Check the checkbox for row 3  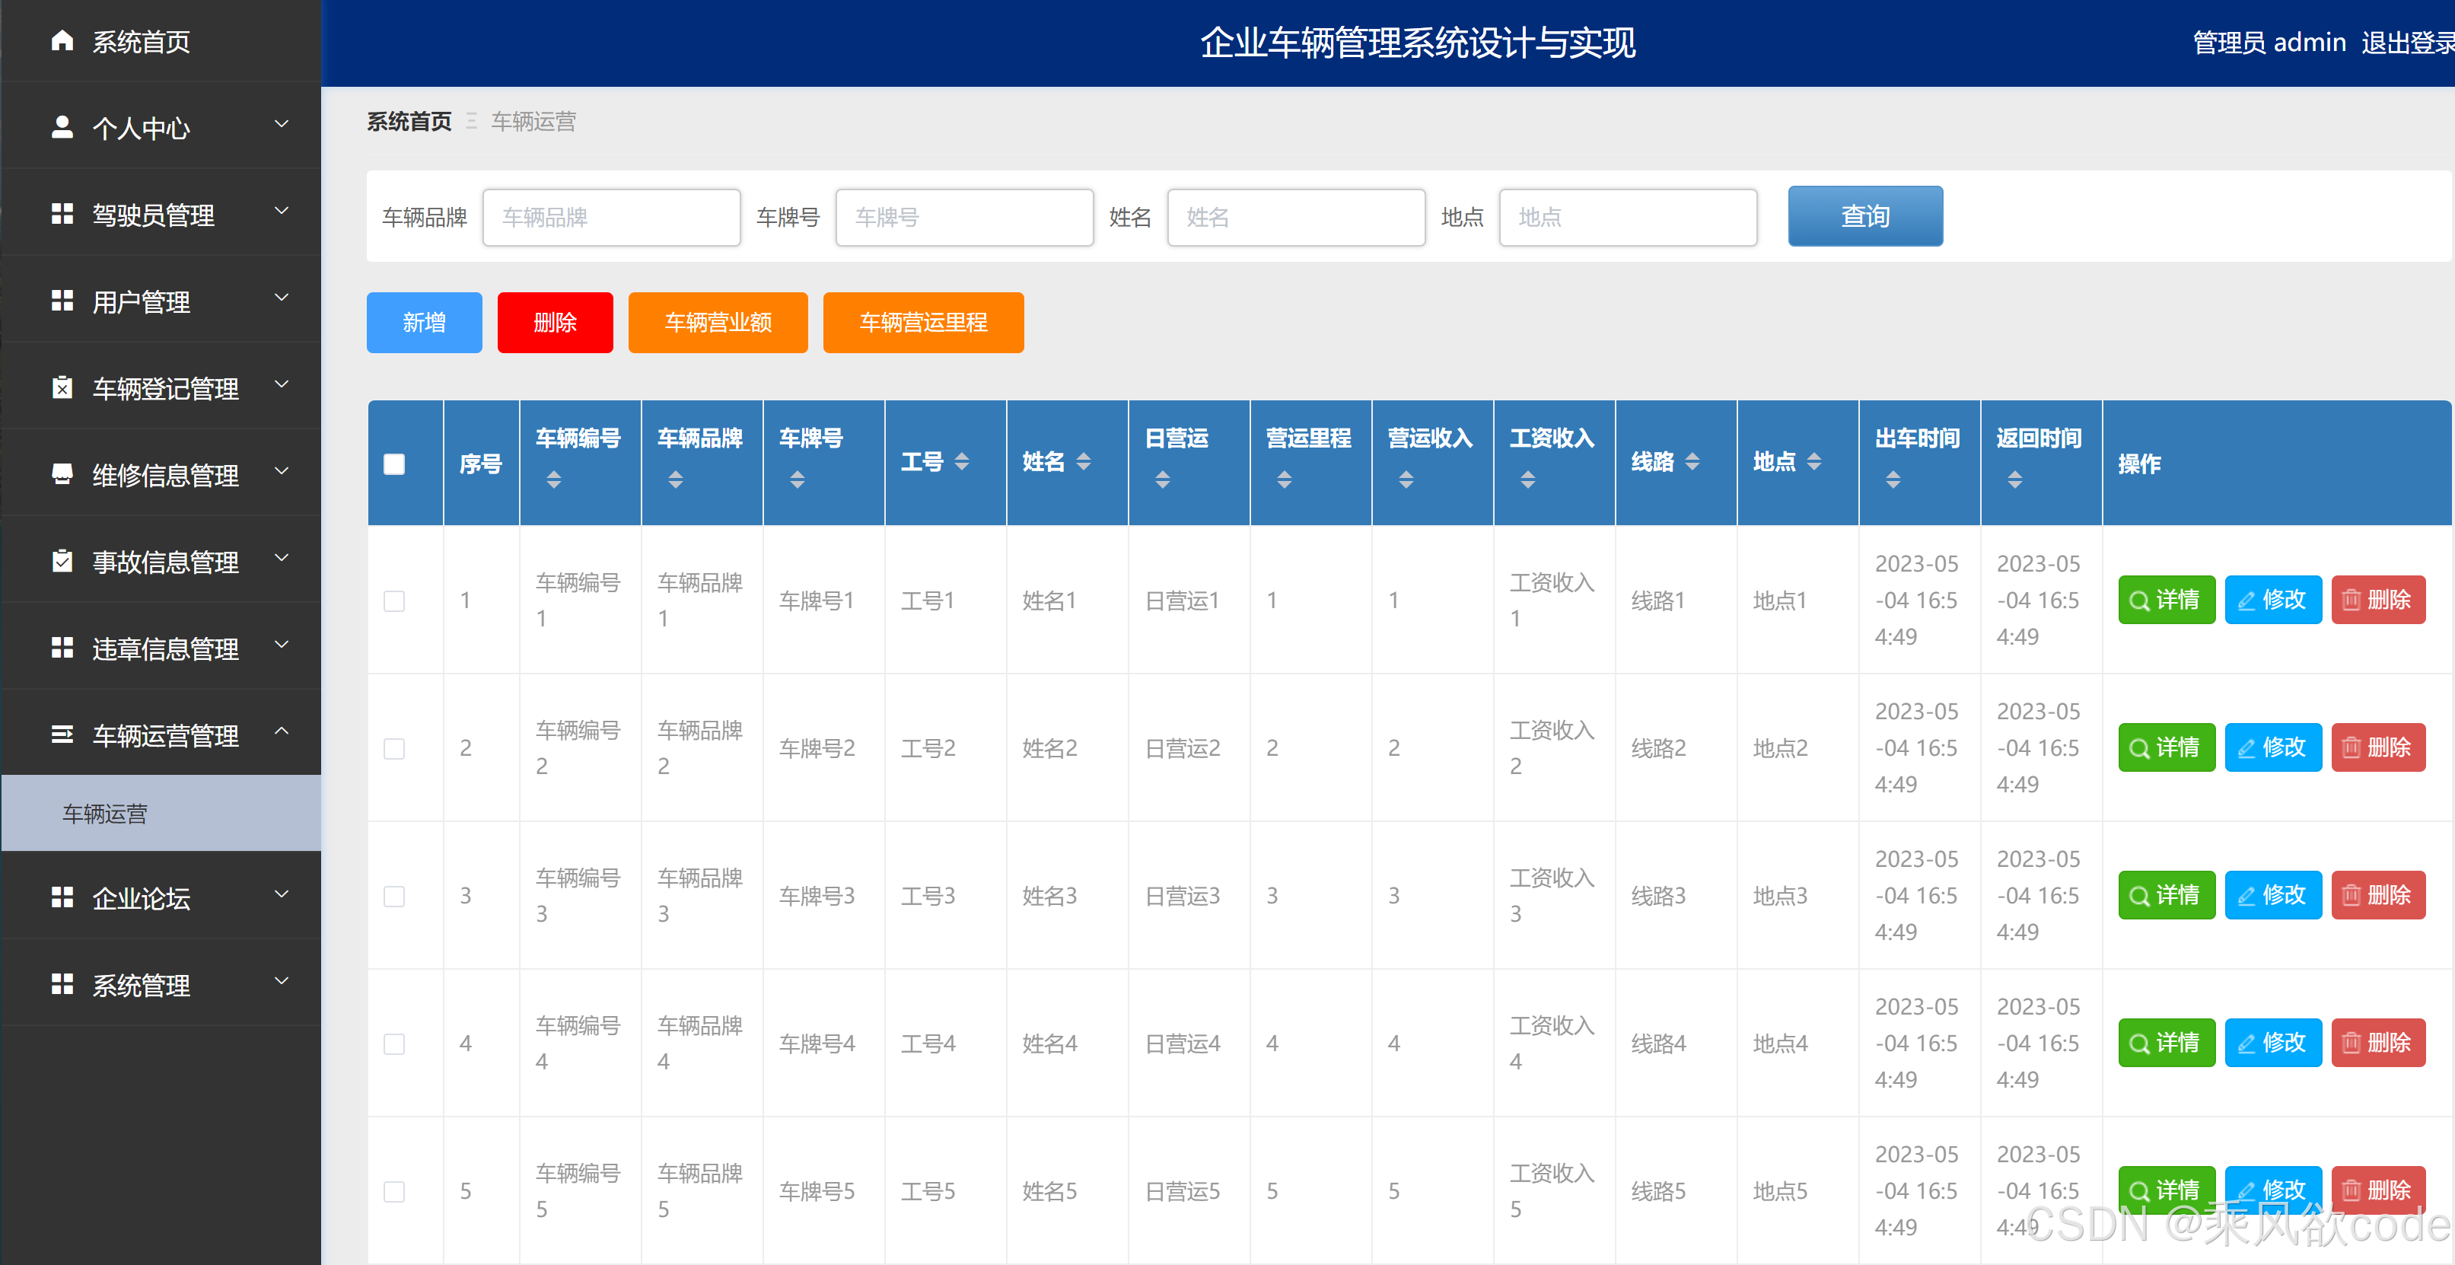[x=393, y=896]
